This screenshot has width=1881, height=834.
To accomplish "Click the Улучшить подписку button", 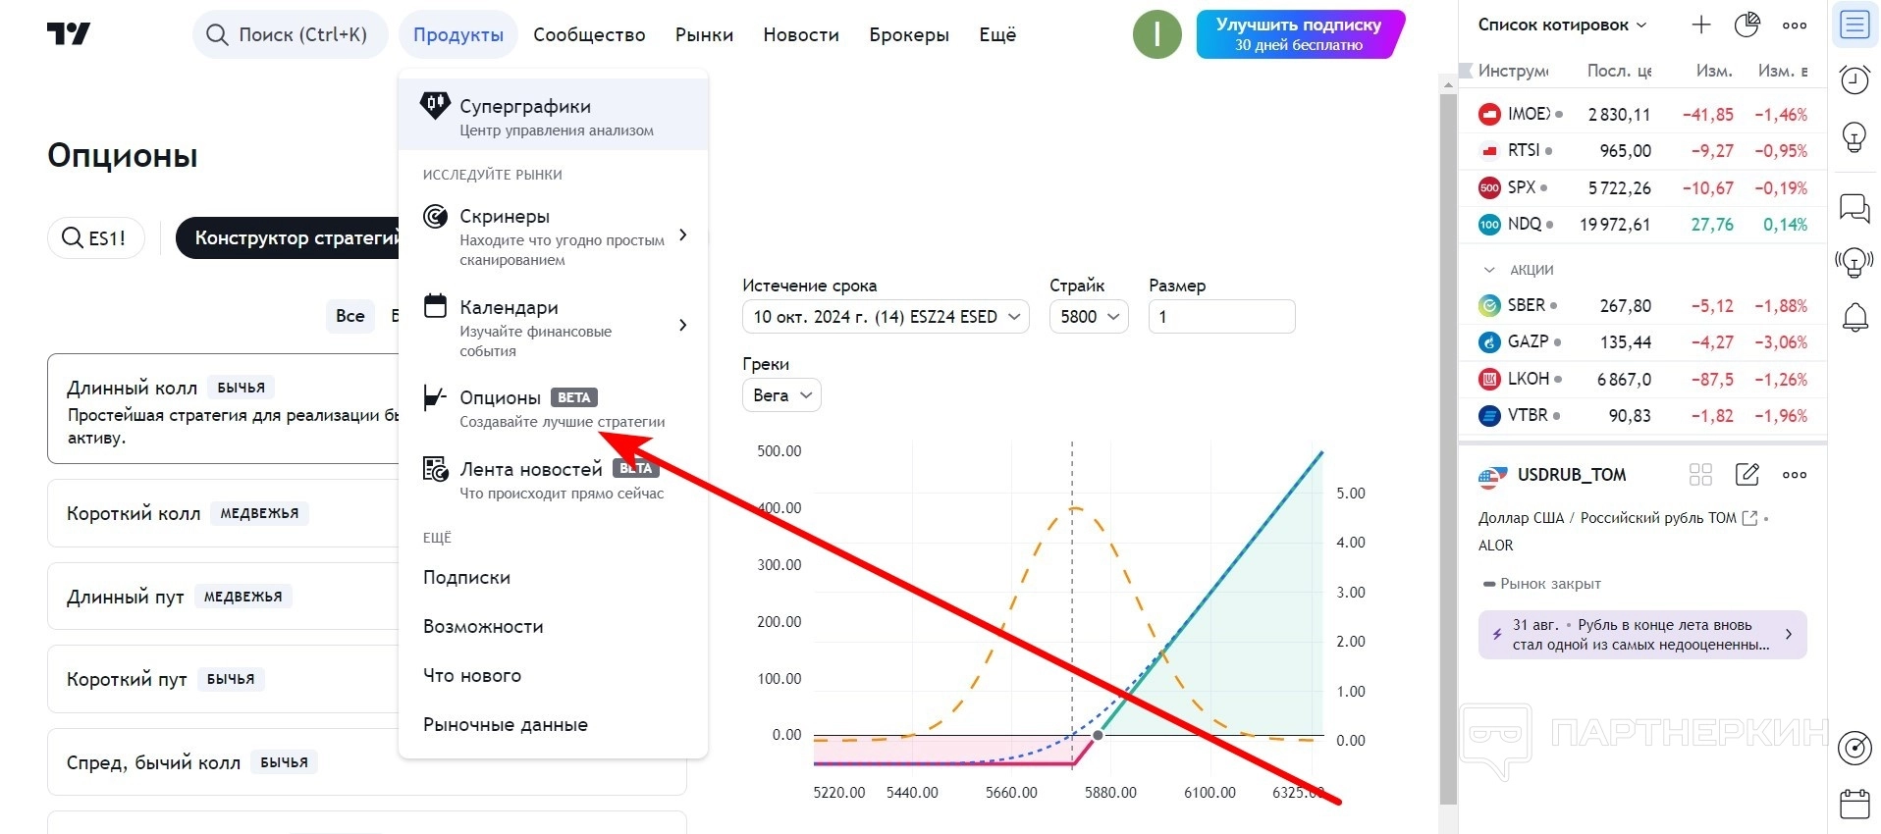I will click(1298, 34).
